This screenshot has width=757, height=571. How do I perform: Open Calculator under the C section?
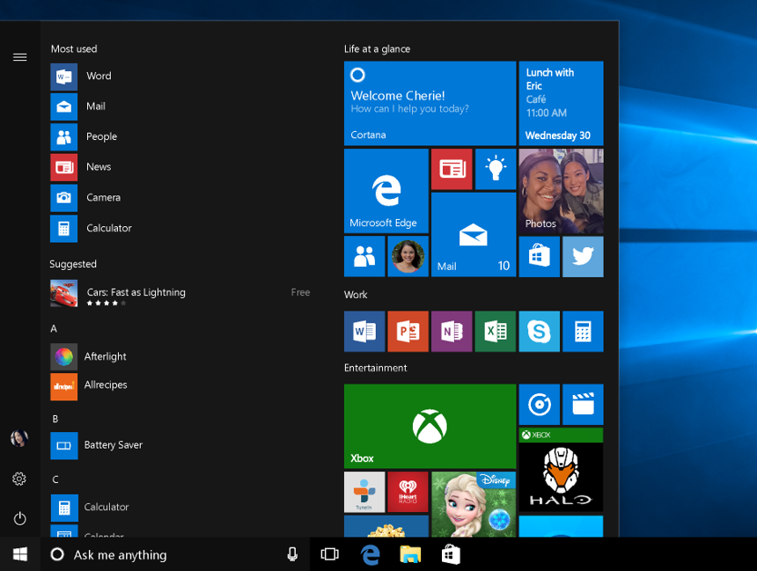coord(180,508)
